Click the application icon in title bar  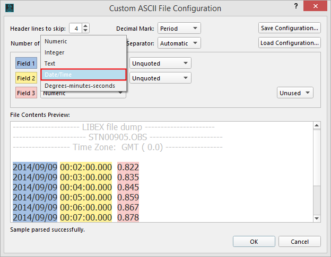(9, 8)
